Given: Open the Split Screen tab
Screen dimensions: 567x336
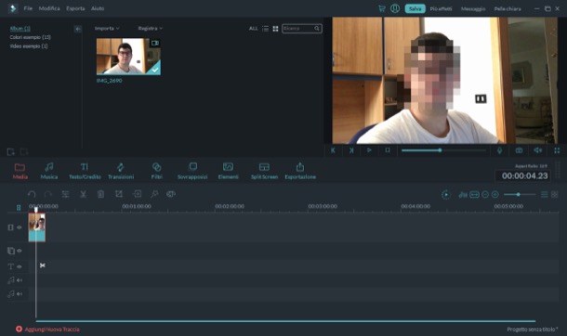Looking at the screenshot, I should tap(264, 171).
